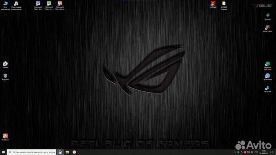Select the Загрузки downloads shortcut
This screenshot has width=276, height=155.
pyautogui.click(x=268, y=89)
